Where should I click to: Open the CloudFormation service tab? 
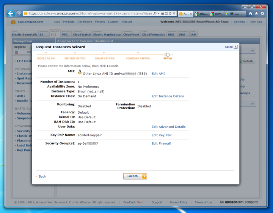coord(154,33)
